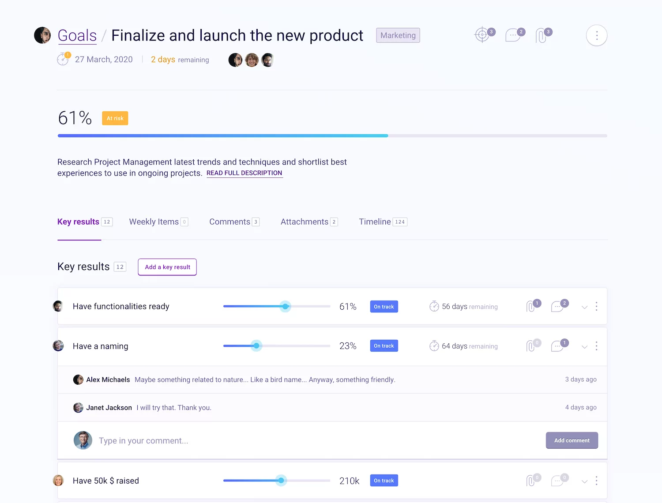Screen dimensions: 662x503
Task: Expand the Have functionalities ready row chevron
Action: (x=584, y=307)
